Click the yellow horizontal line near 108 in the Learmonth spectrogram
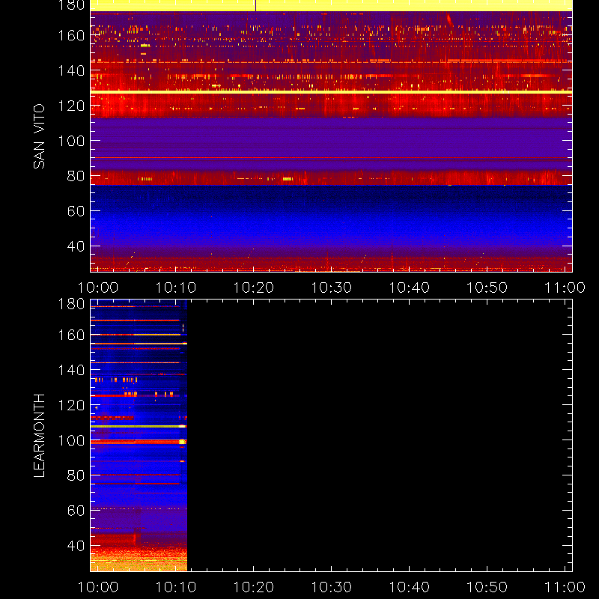 pyautogui.click(x=139, y=426)
